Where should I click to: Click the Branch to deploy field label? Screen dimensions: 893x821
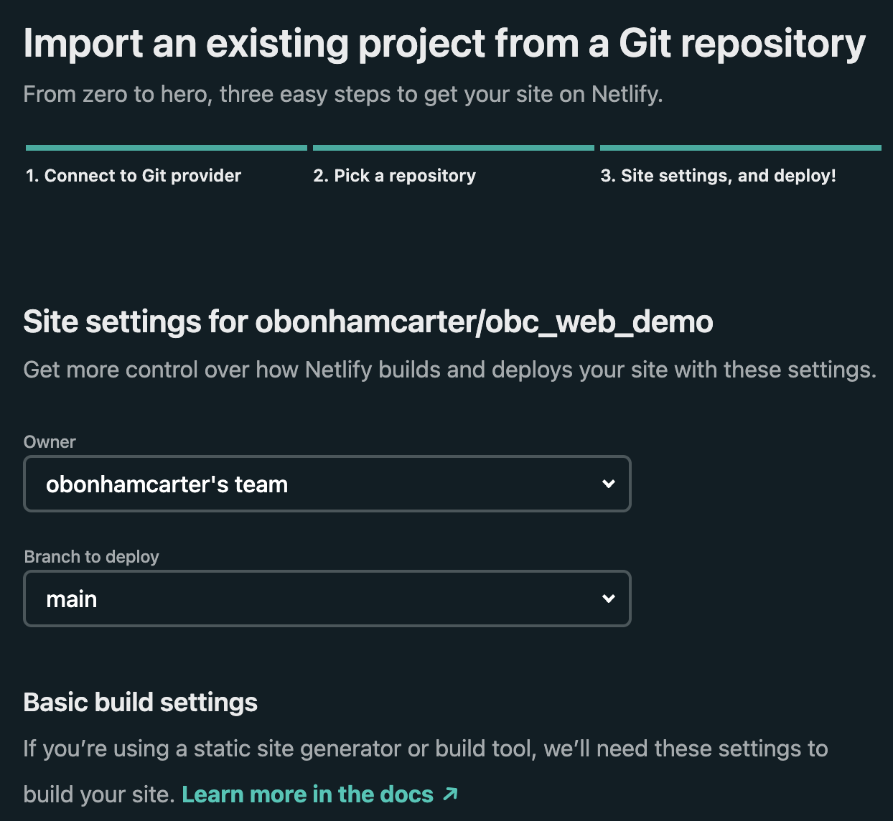(92, 557)
